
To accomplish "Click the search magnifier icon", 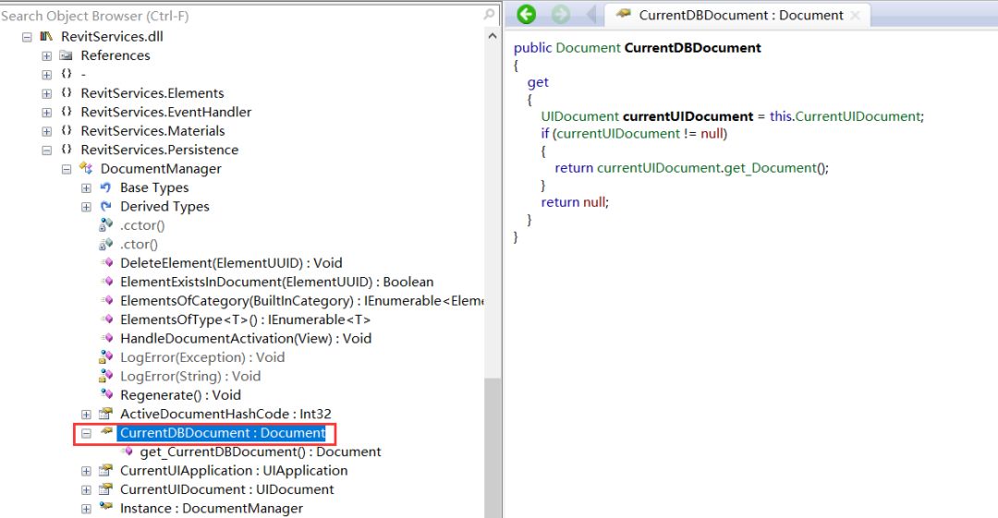I will pos(489,14).
